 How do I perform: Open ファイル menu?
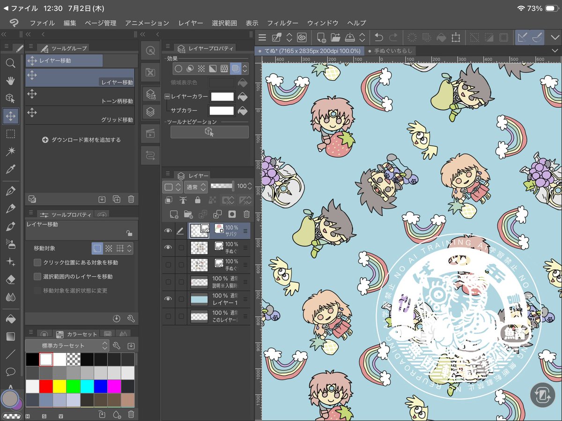[x=42, y=23]
